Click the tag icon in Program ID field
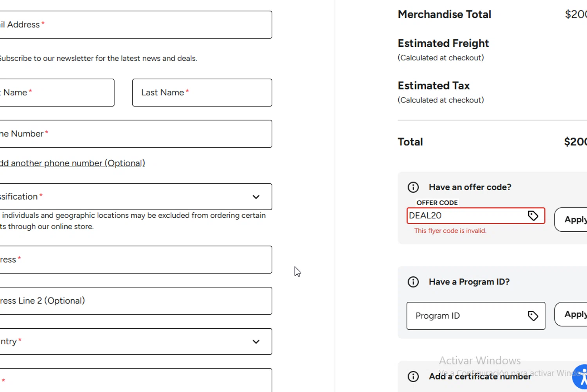This screenshot has width=587, height=392. (x=533, y=316)
